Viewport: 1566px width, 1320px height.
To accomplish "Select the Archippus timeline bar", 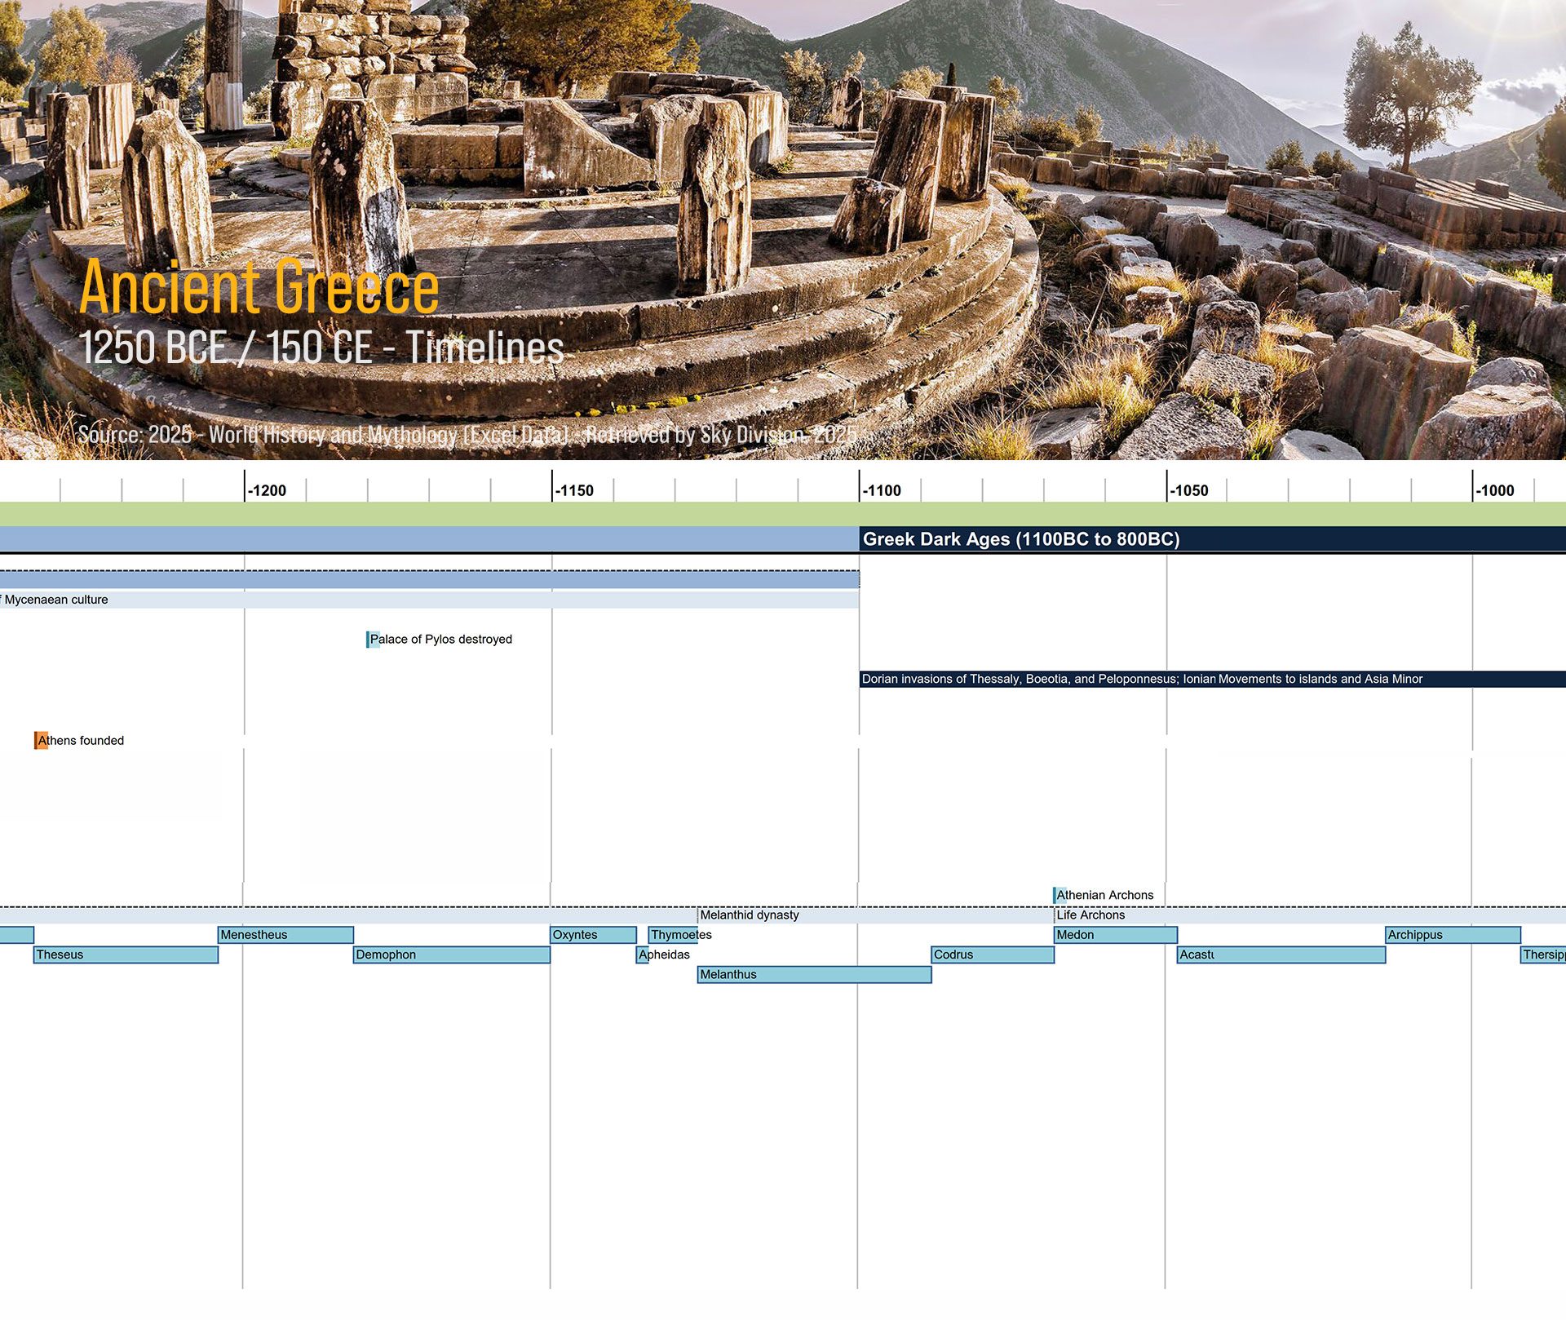I will coord(1453,935).
